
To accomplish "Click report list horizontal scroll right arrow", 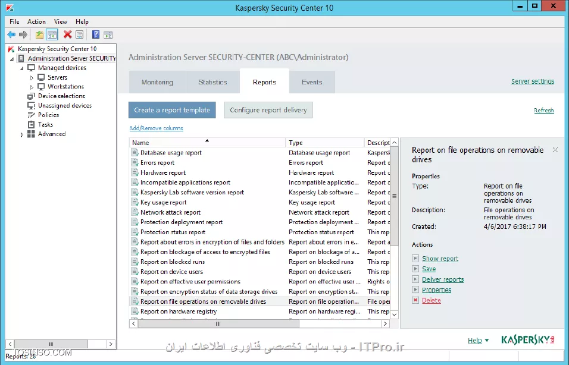I will tap(385, 323).
